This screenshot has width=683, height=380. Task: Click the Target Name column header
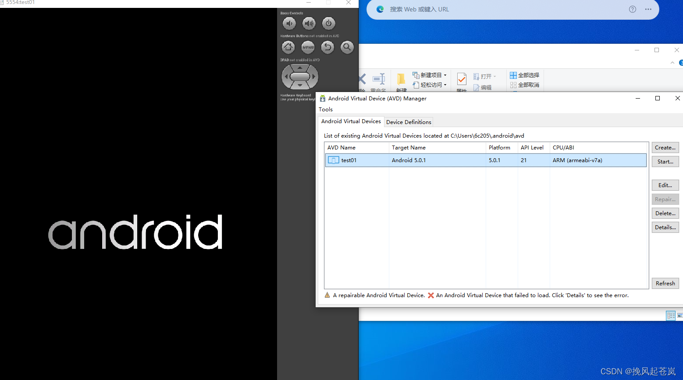click(x=438, y=148)
